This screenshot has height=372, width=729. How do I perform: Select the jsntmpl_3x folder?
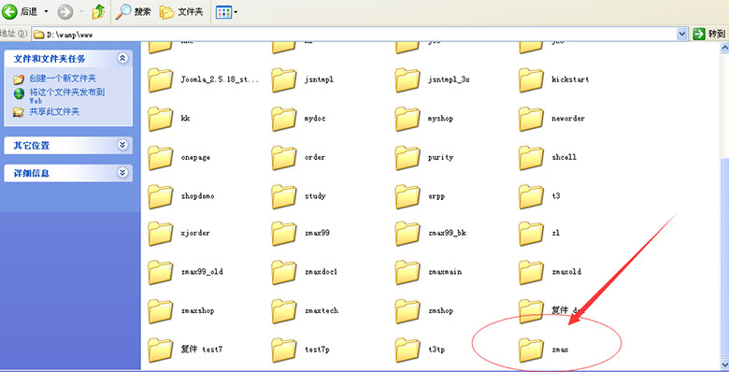coord(433,79)
